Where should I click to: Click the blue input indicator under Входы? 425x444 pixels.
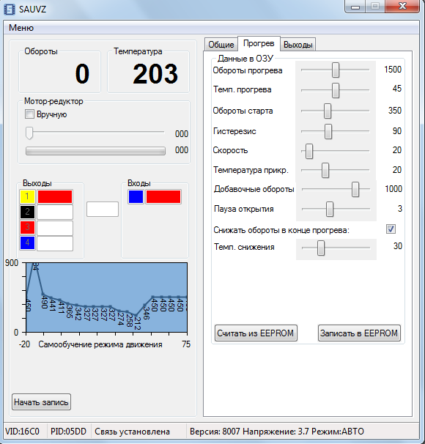pyautogui.click(x=136, y=196)
